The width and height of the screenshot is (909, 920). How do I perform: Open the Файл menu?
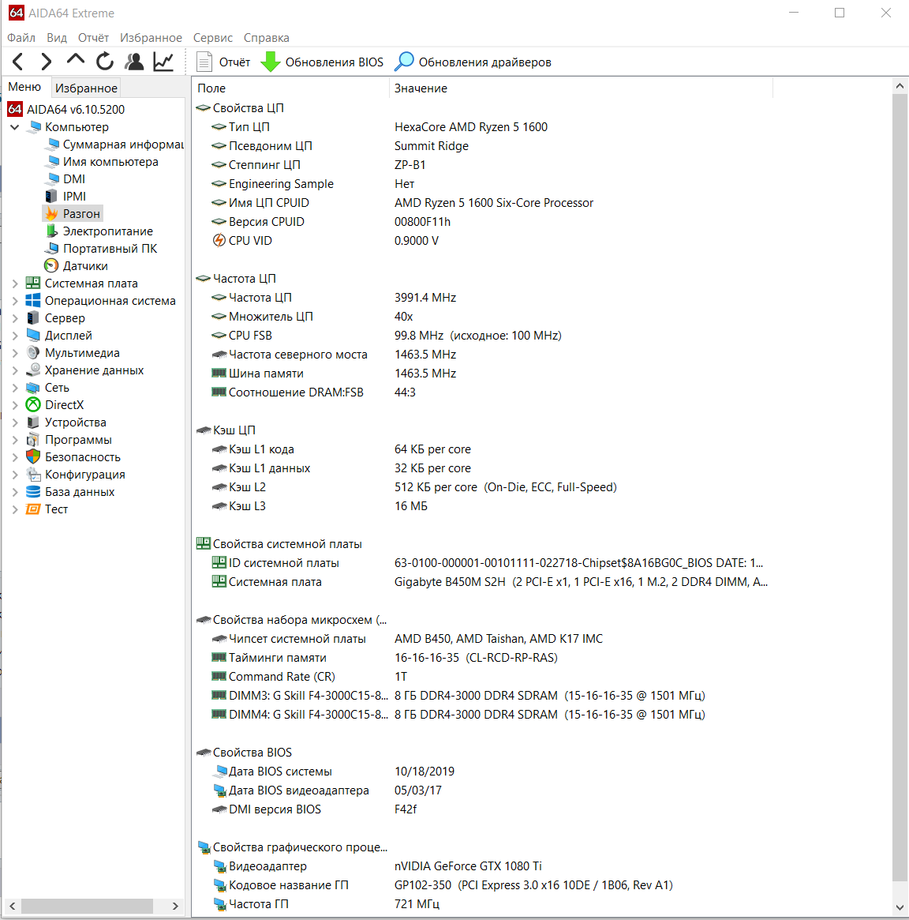21,38
